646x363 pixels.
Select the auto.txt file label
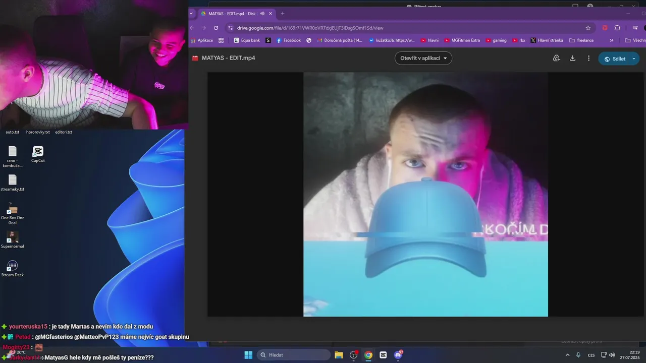13,132
